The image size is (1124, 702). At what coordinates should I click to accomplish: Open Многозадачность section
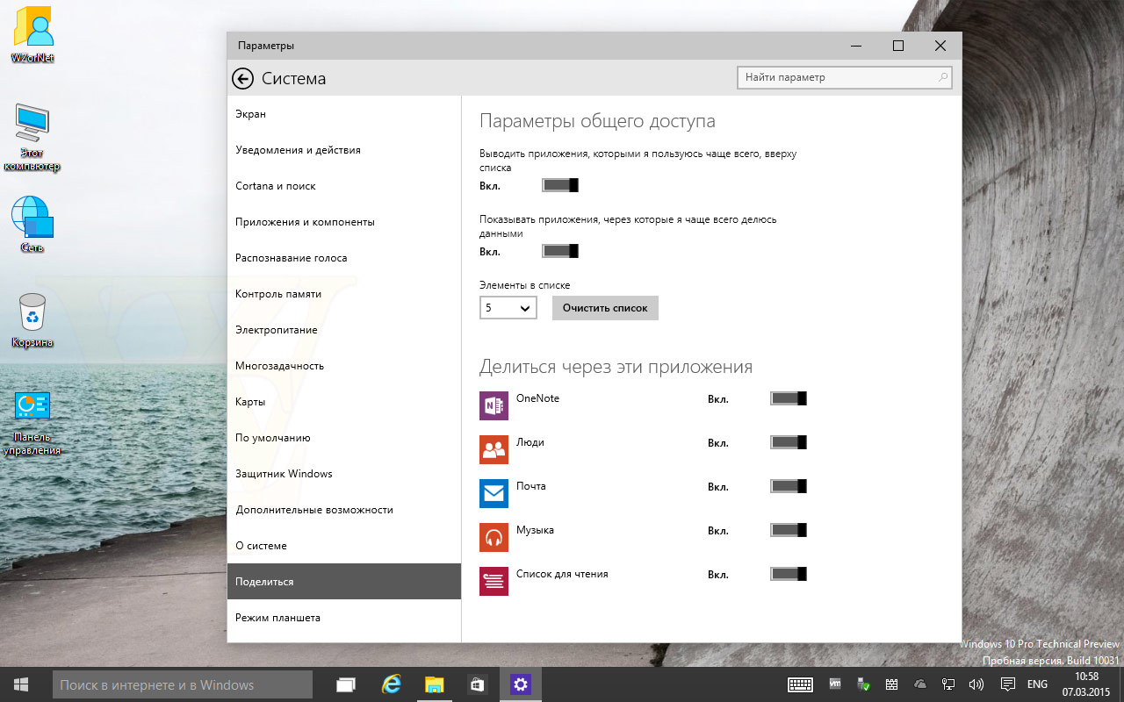pos(343,366)
